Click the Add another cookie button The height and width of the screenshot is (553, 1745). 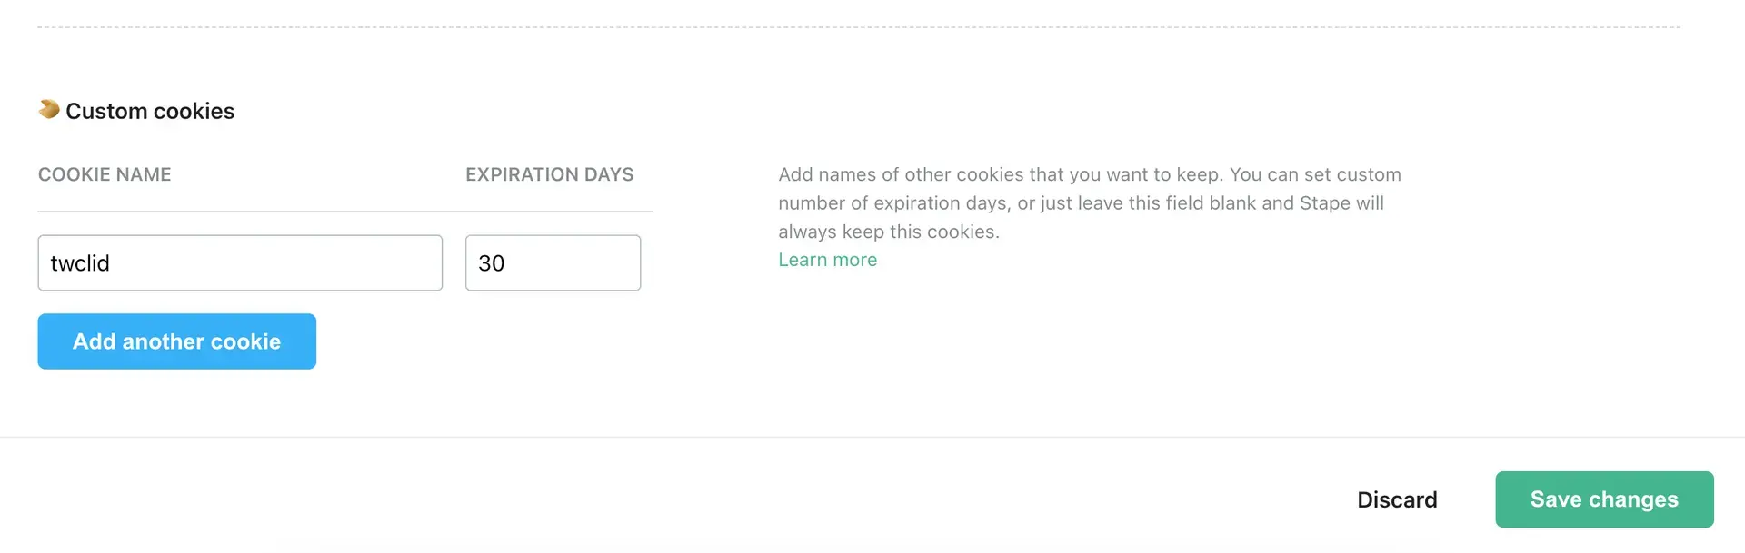177,341
